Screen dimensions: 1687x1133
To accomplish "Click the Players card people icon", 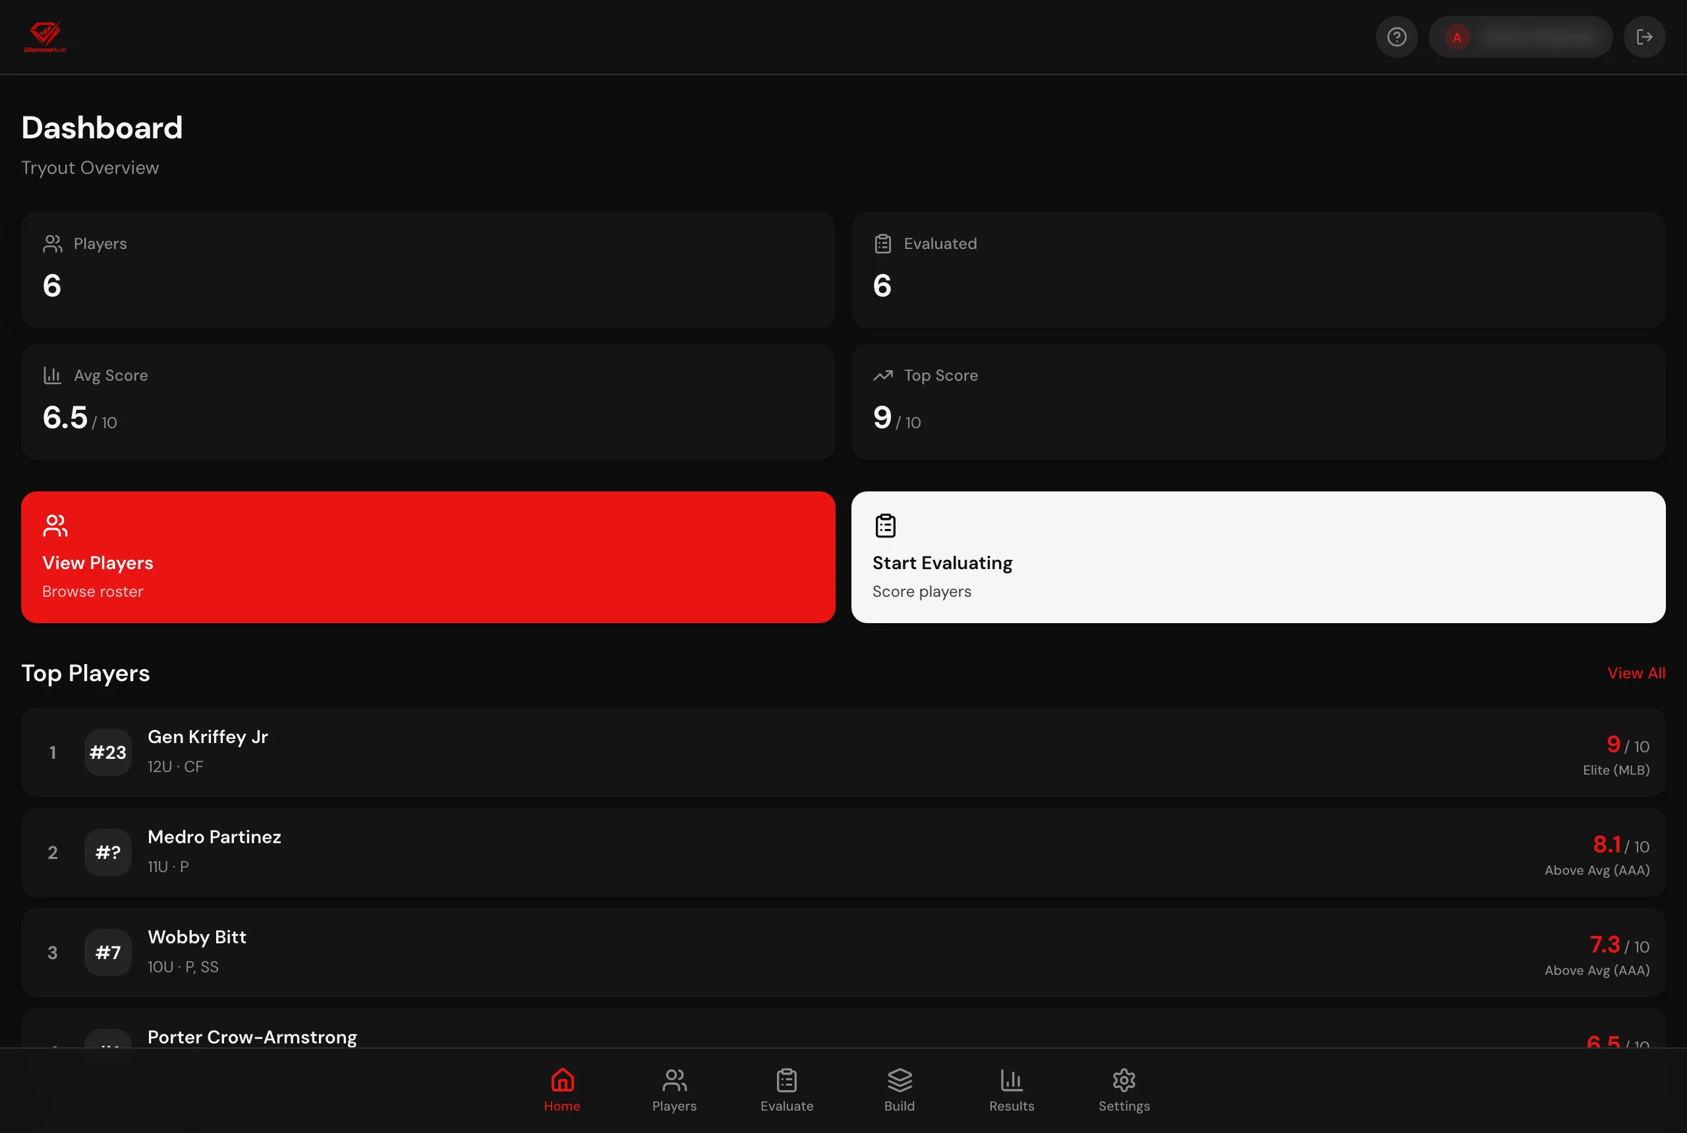I will [x=53, y=244].
